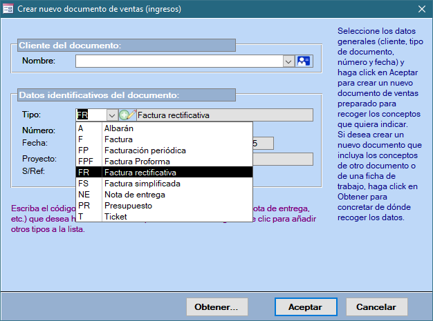This screenshot has width=433, height=321.
Task: Click the Obtener... button
Action: [x=217, y=307]
